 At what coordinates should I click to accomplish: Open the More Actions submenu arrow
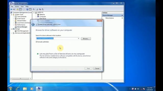click(x=122, y=18)
